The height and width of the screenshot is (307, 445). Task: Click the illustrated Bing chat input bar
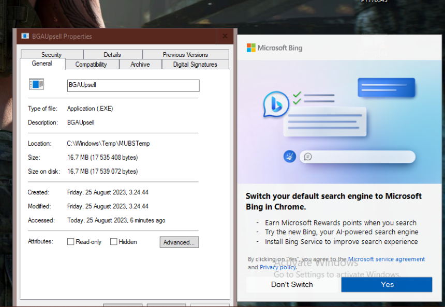point(358,157)
